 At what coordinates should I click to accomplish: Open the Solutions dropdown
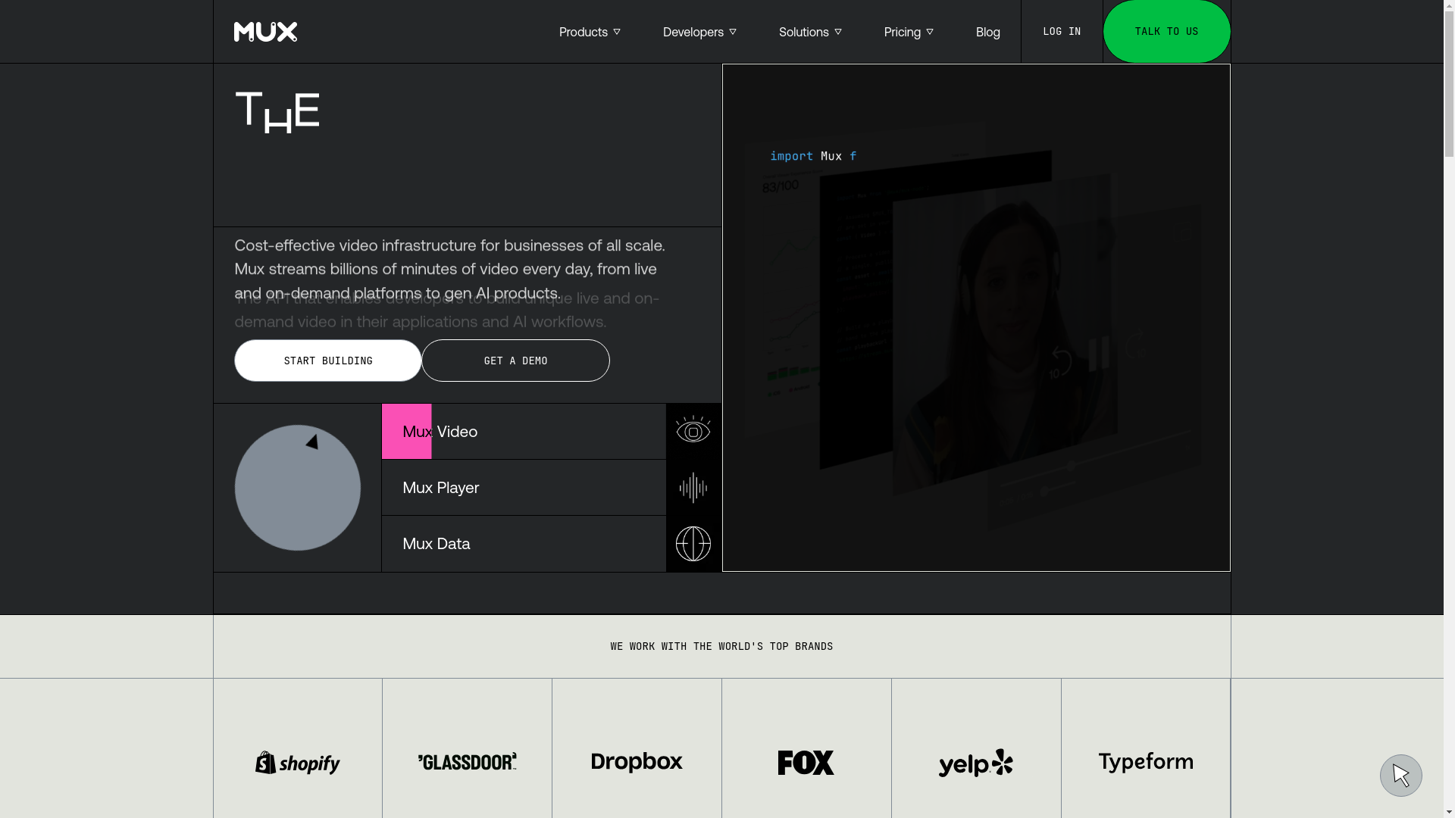coord(810,32)
